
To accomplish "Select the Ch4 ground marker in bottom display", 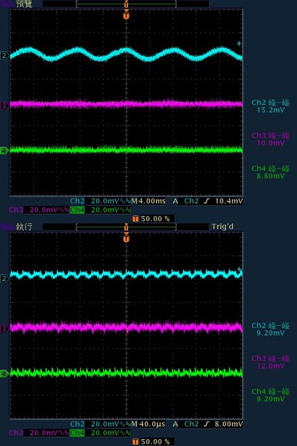I will [x=3, y=374].
